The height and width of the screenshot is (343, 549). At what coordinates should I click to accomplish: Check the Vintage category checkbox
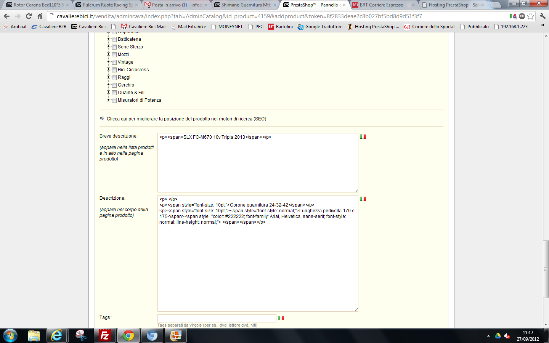coord(114,62)
